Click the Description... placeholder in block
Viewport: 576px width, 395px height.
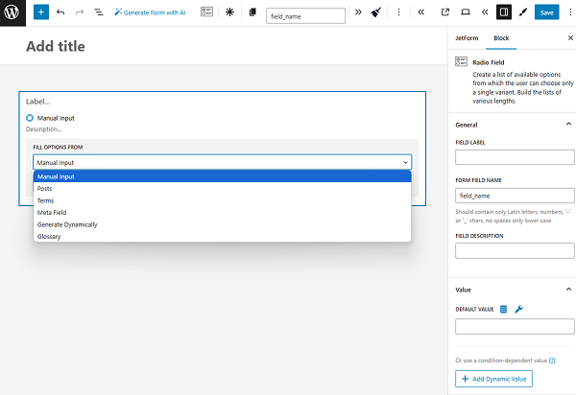point(43,129)
